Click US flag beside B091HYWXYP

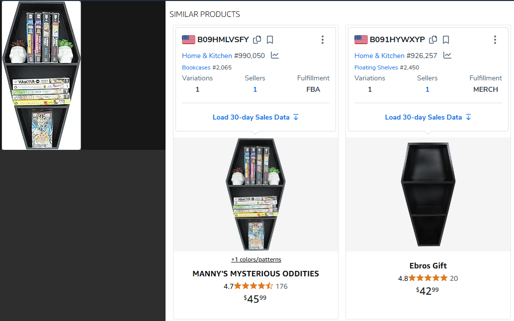[x=361, y=40]
